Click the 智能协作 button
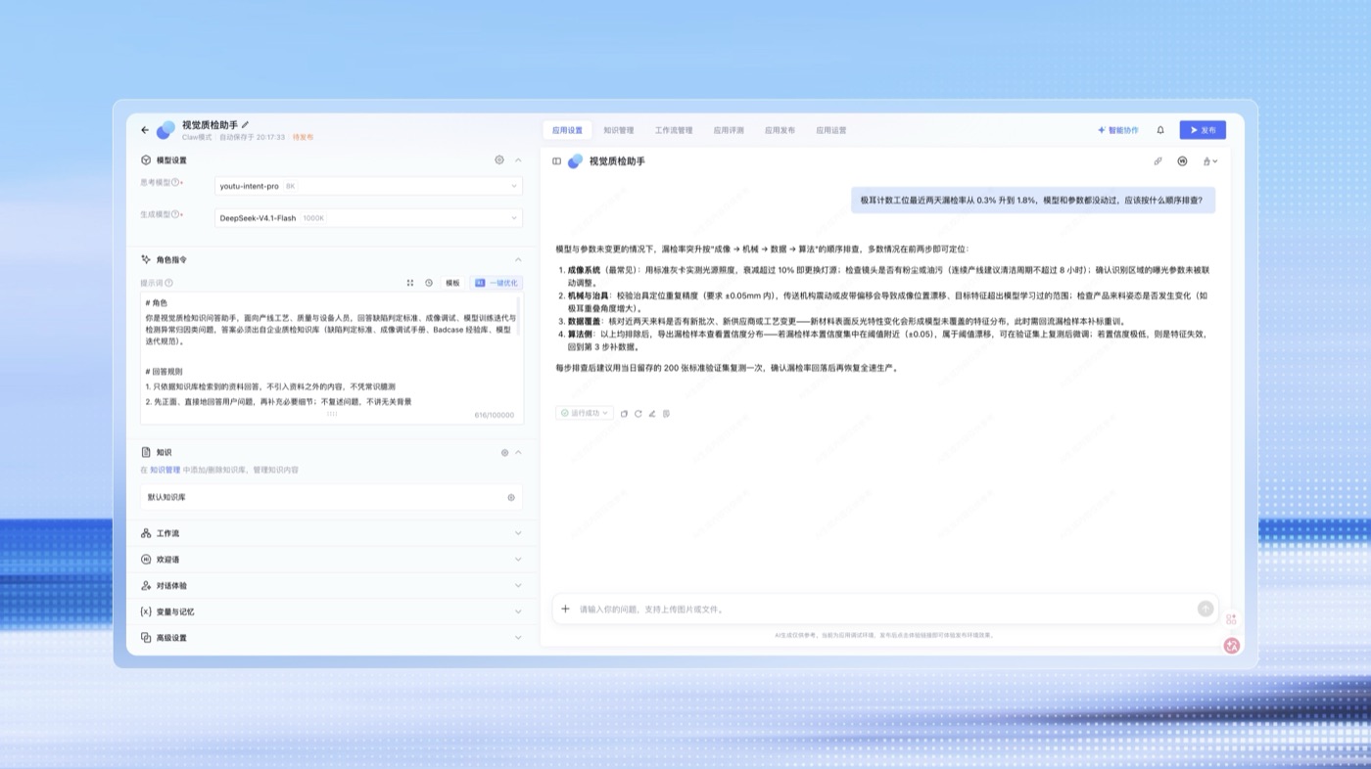The width and height of the screenshot is (1371, 769). [x=1118, y=130]
